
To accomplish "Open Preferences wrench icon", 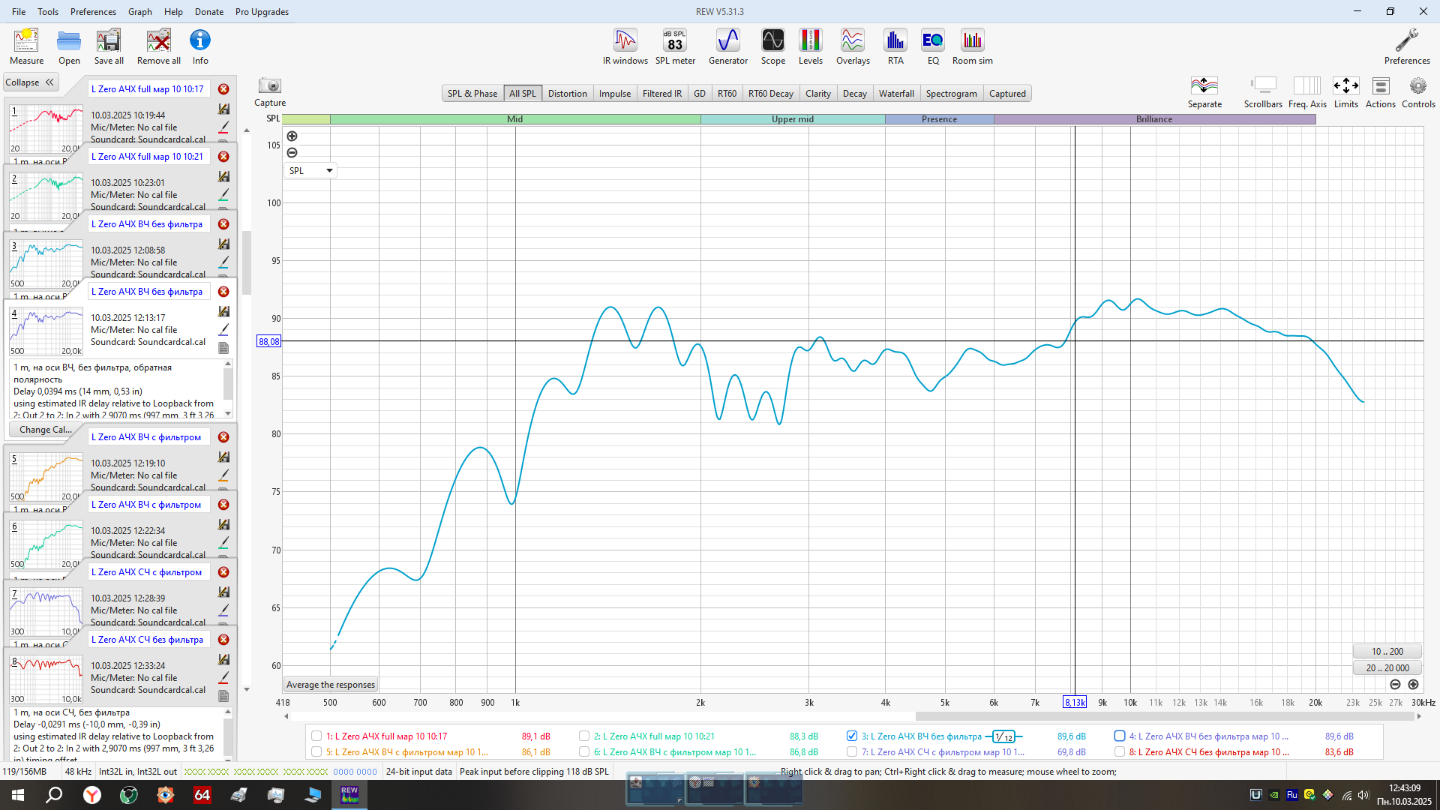I will 1407,46.
